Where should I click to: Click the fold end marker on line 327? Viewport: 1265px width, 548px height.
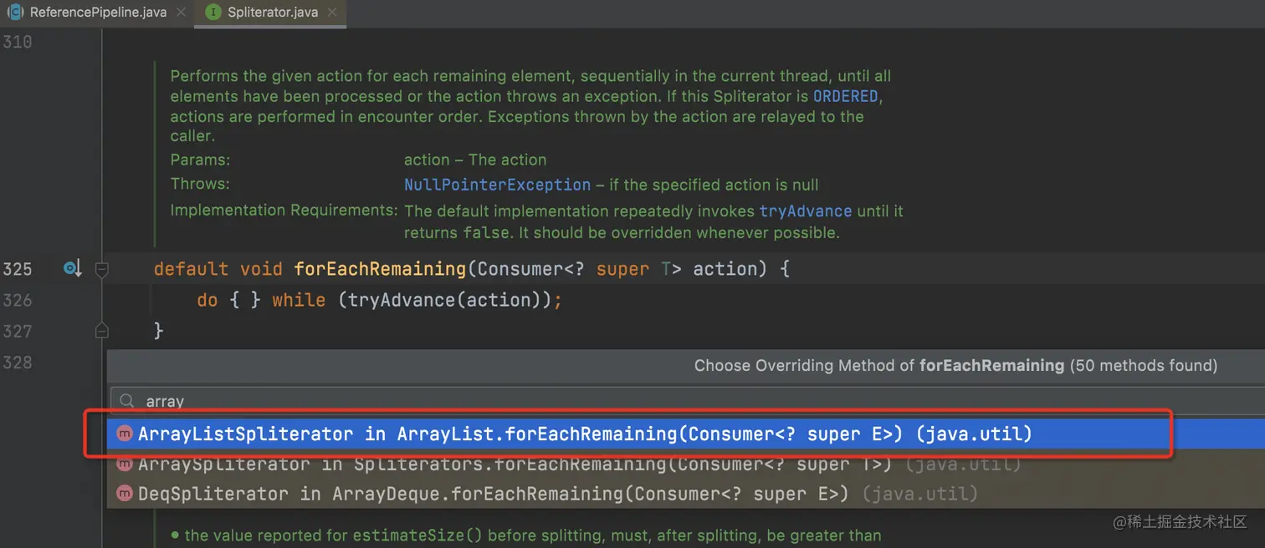102,331
